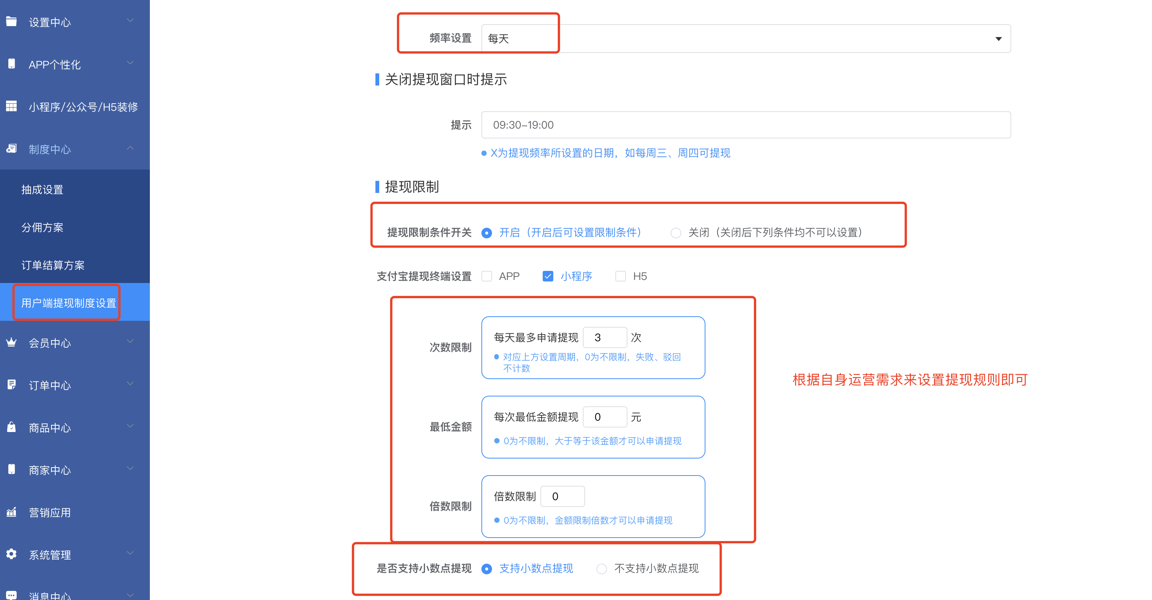Select 用户端提现制度设置 menu item
Viewport: 1152px width, 600px height.
[x=75, y=303]
